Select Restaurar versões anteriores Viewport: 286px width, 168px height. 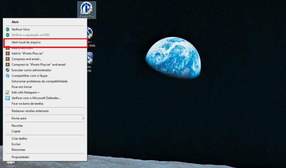point(30,111)
